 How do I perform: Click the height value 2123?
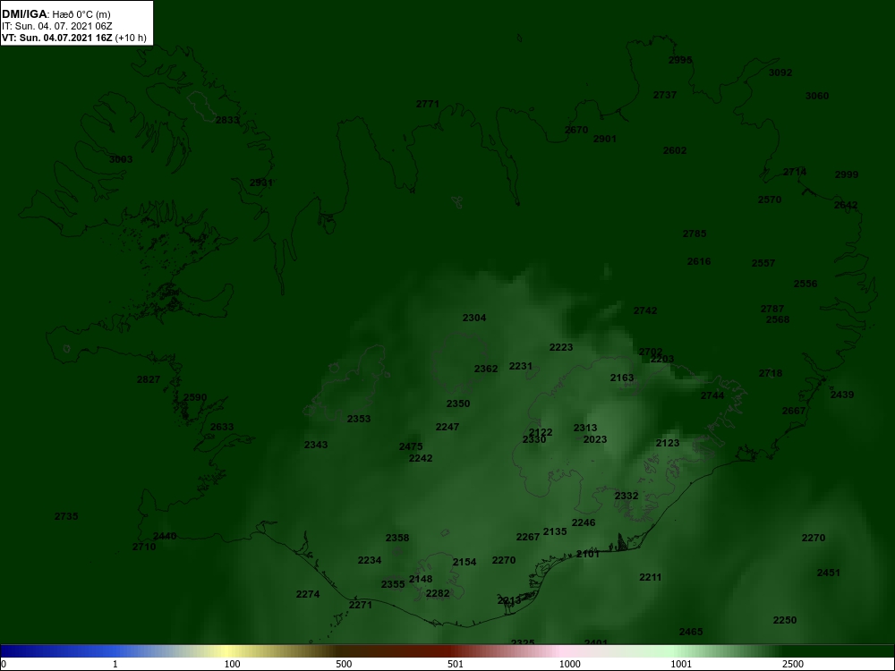point(668,444)
